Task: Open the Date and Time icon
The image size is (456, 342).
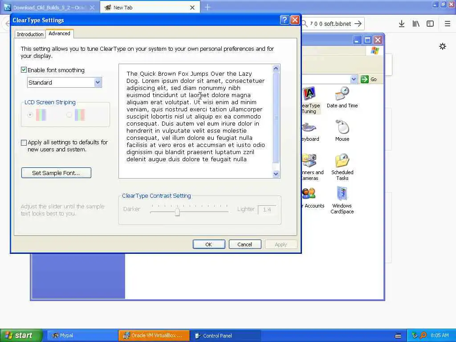Action: (x=342, y=98)
